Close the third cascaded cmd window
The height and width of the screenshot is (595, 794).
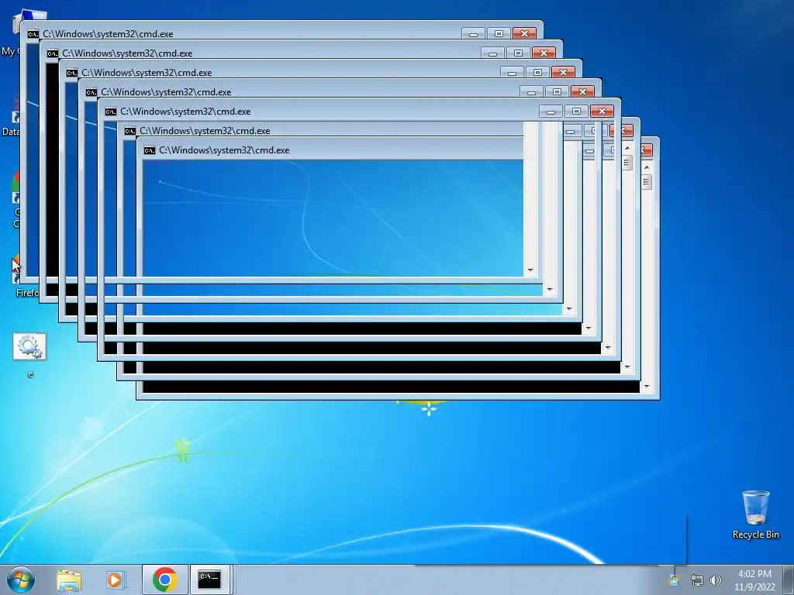tap(563, 72)
